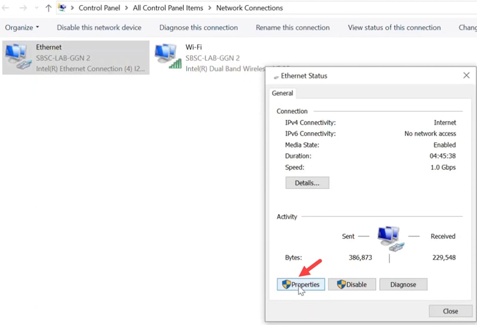The width and height of the screenshot is (477, 325).
Task: Expand chevron after Control Panel breadcrumb
Action: click(x=127, y=8)
